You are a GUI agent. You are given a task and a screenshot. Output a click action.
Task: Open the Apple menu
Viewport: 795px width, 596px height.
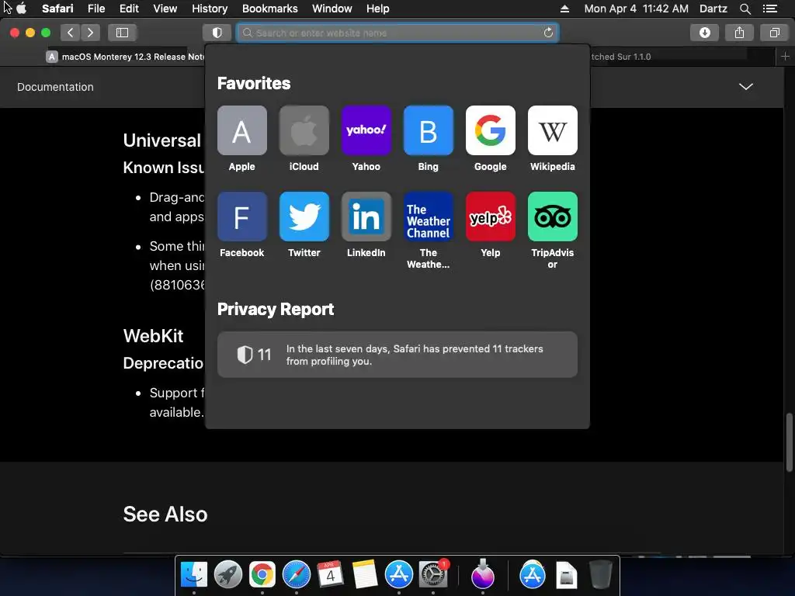click(x=21, y=9)
